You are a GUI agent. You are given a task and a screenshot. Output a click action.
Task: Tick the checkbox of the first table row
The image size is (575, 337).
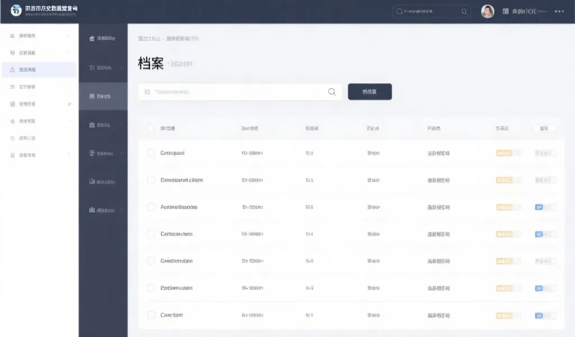click(x=150, y=152)
